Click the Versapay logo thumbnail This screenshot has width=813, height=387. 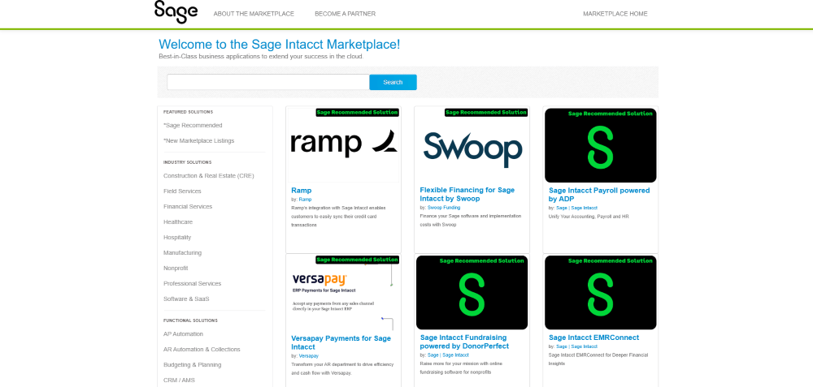(x=343, y=294)
